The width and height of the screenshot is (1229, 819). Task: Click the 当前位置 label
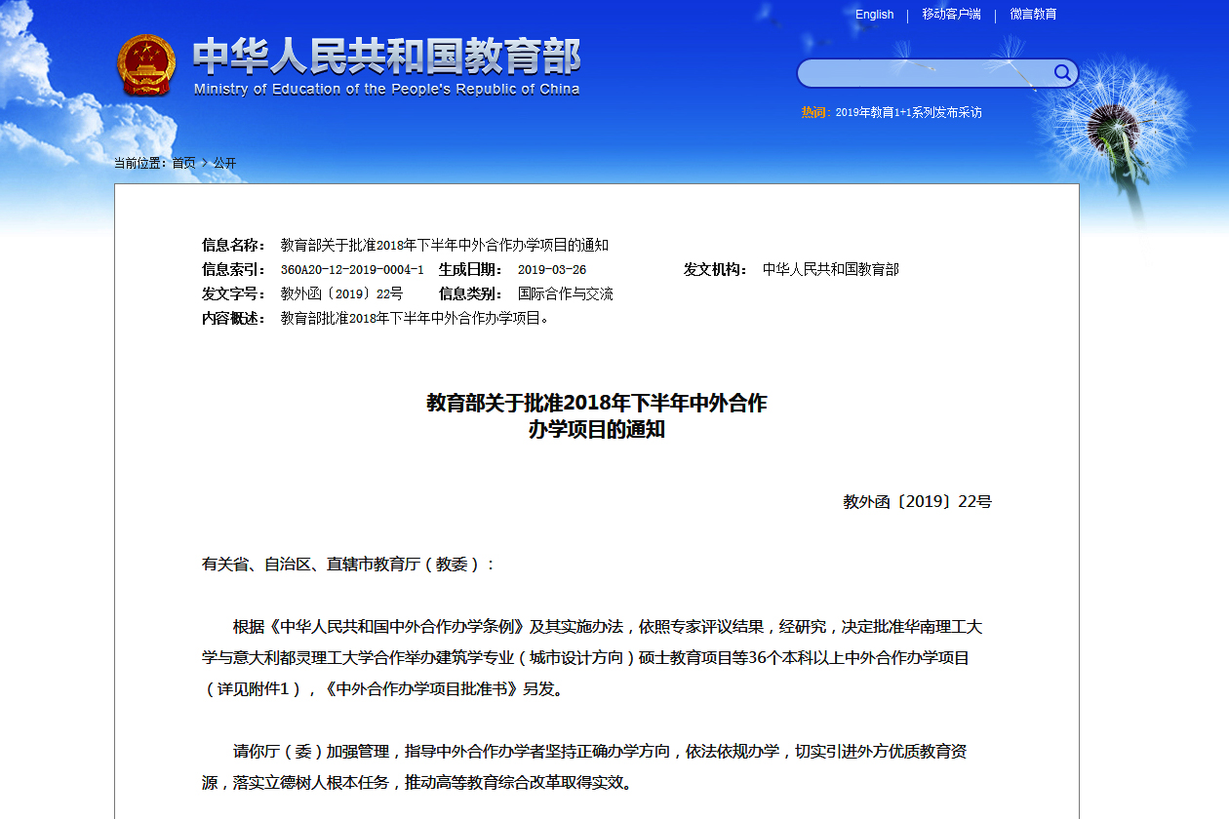139,163
